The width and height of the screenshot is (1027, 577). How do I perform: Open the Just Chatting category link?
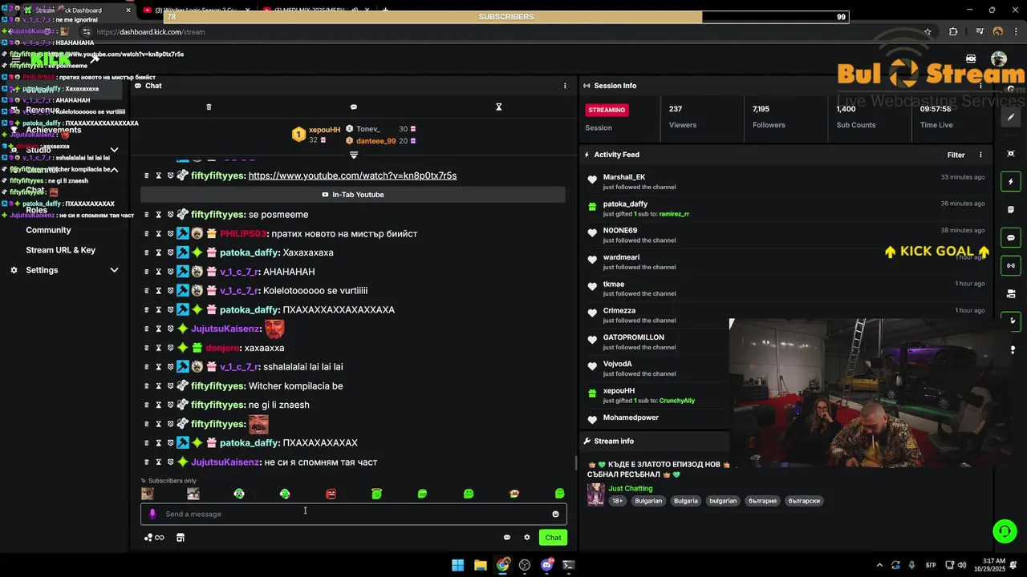pos(631,488)
